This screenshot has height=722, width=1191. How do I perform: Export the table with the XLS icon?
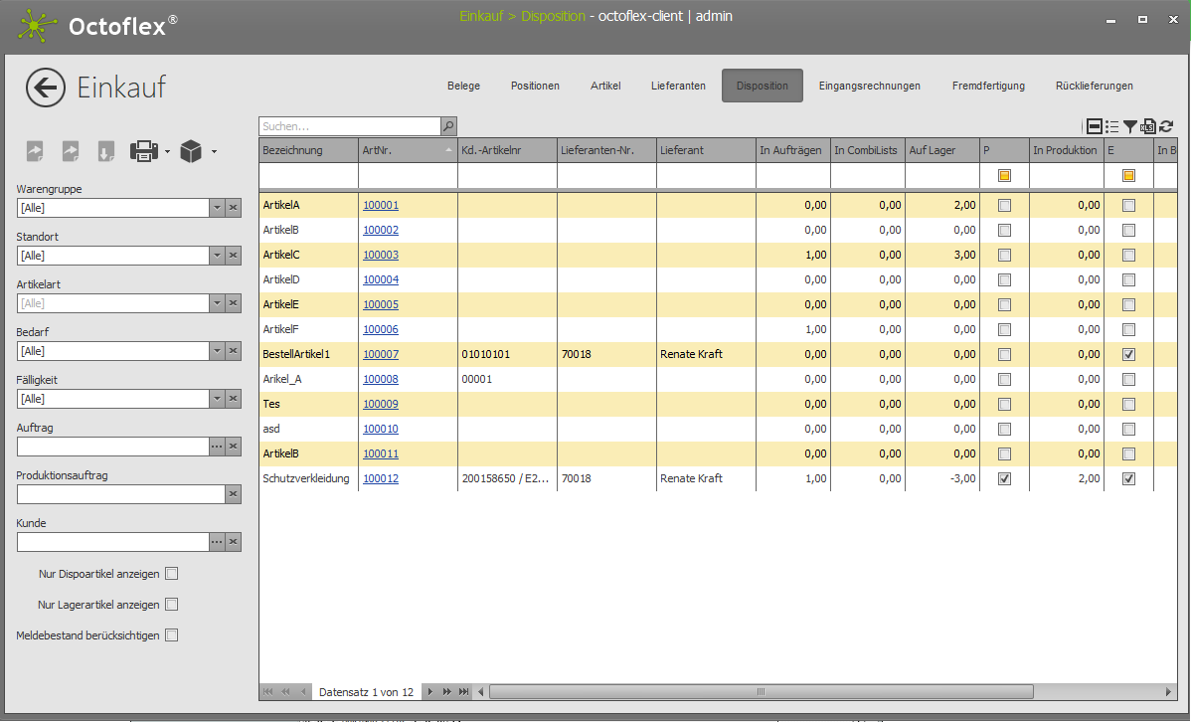tap(1147, 126)
